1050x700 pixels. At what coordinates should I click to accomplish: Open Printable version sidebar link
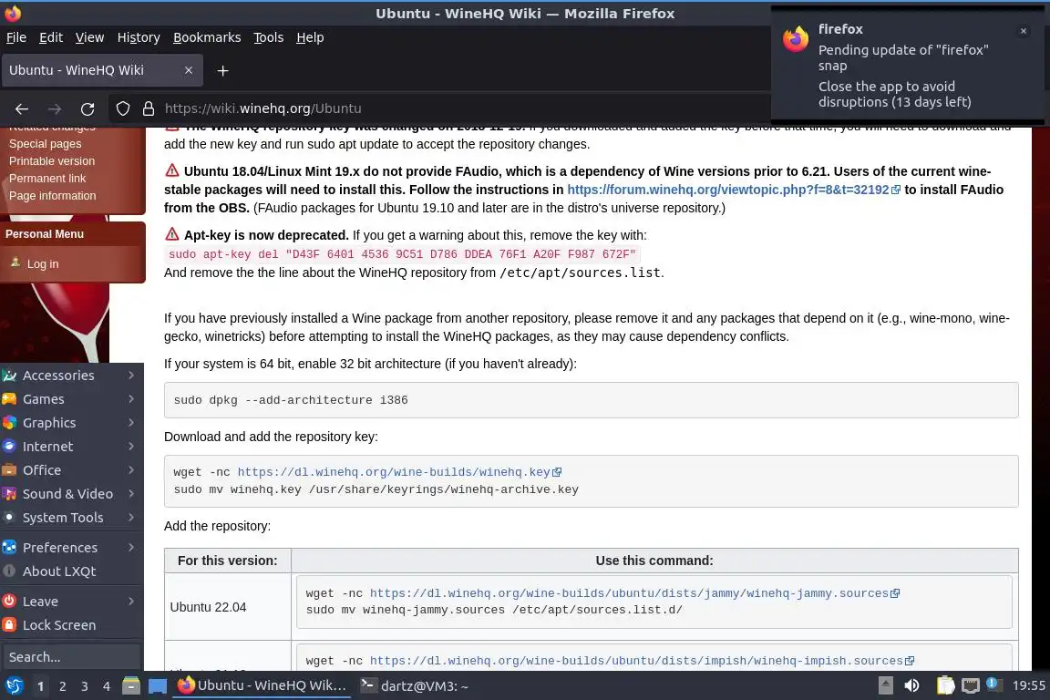(x=52, y=160)
